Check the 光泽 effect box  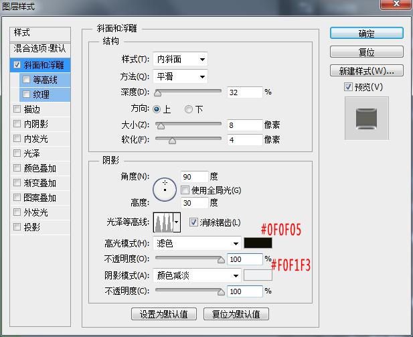click(x=17, y=153)
